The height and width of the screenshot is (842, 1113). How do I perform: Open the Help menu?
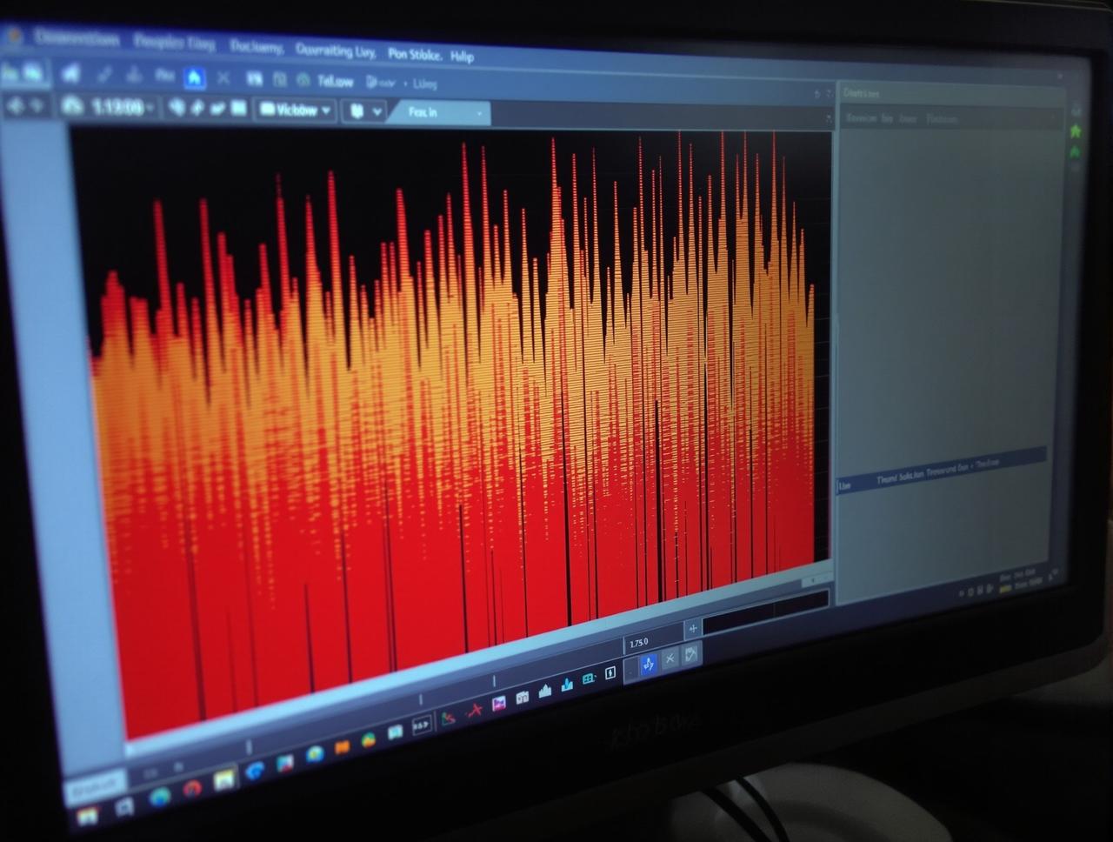point(462,57)
